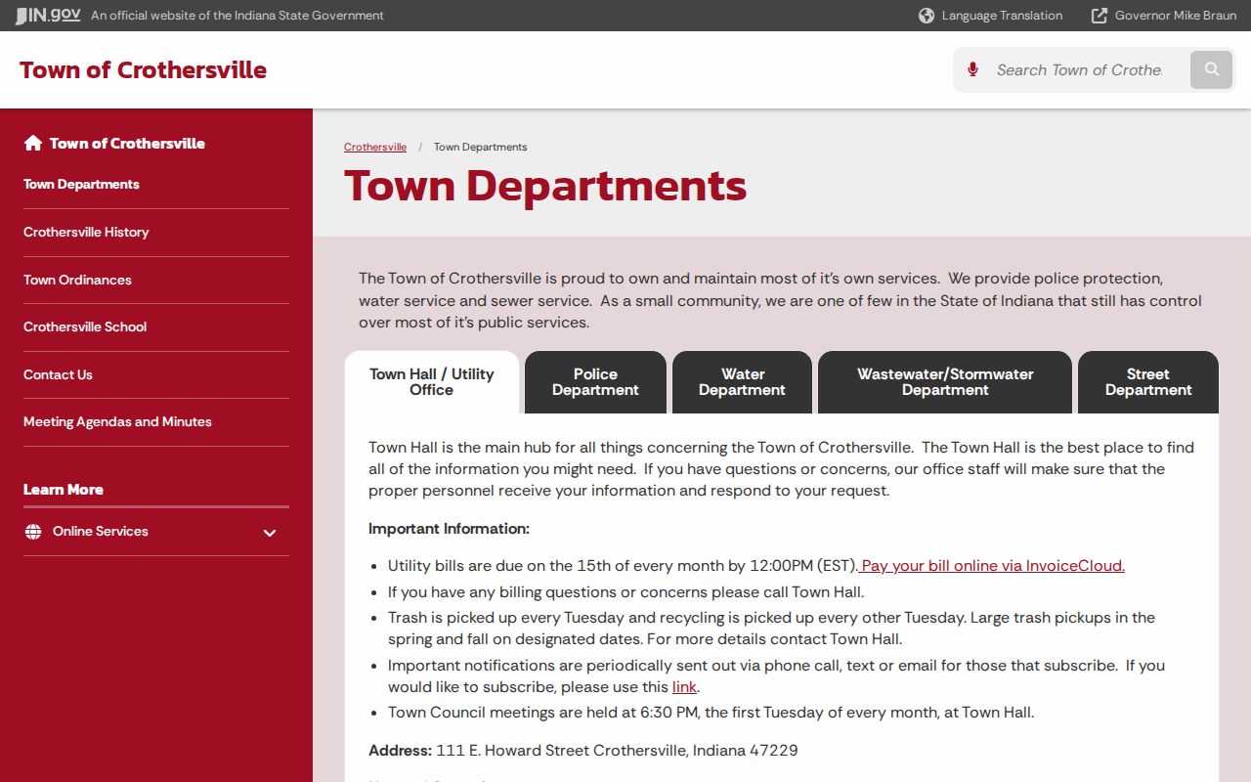Screen dimensions: 1251x782
Task: Open the Contact Us page
Action: click(58, 374)
